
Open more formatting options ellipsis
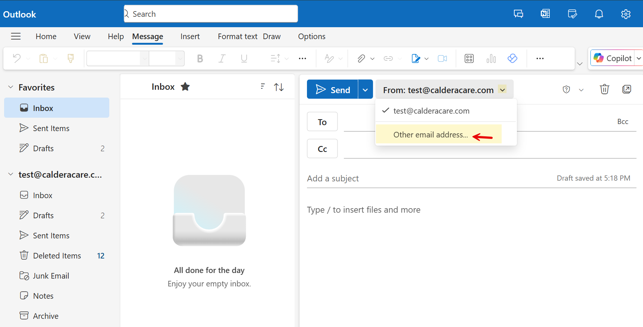tap(302, 58)
